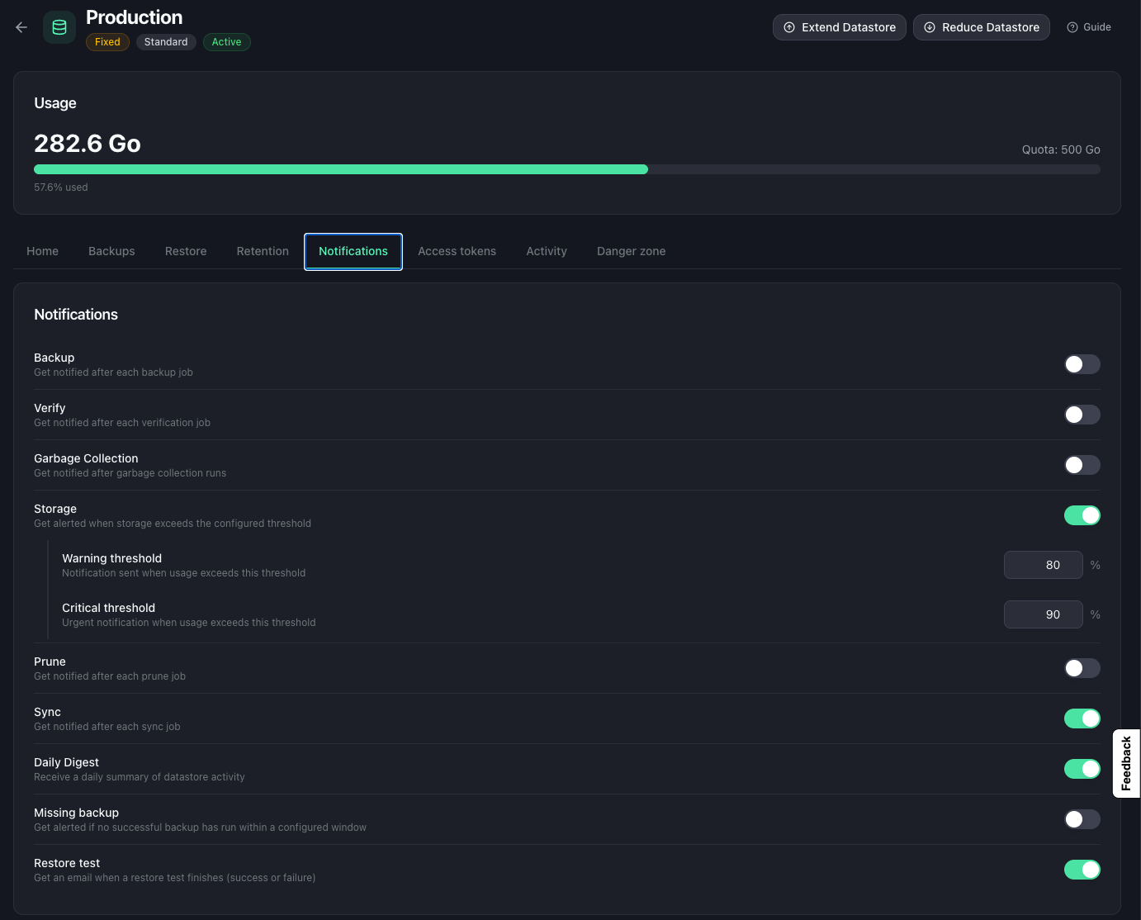Click the Reduce Datastore button
Viewport: 1141px width, 920px height.
[x=982, y=27]
